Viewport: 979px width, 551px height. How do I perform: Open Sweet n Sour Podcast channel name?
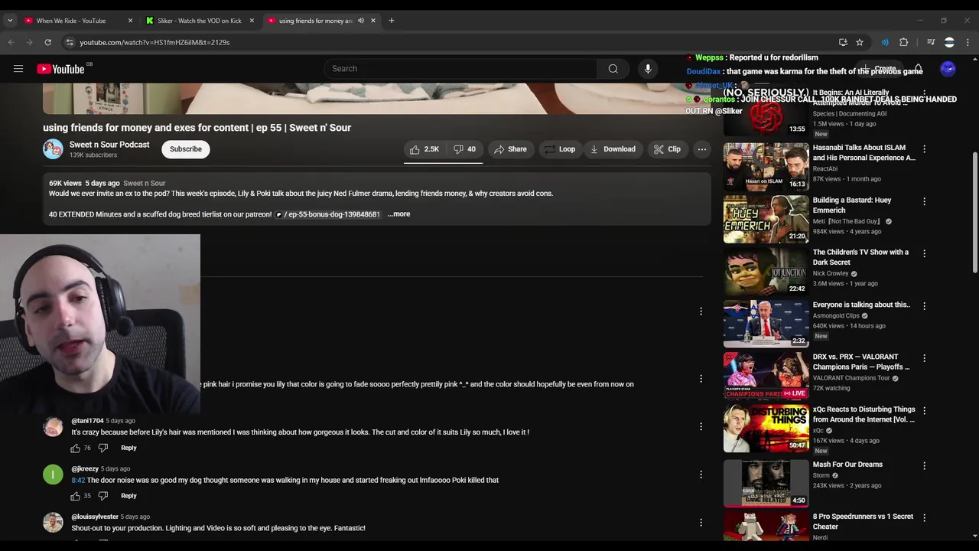109,145
